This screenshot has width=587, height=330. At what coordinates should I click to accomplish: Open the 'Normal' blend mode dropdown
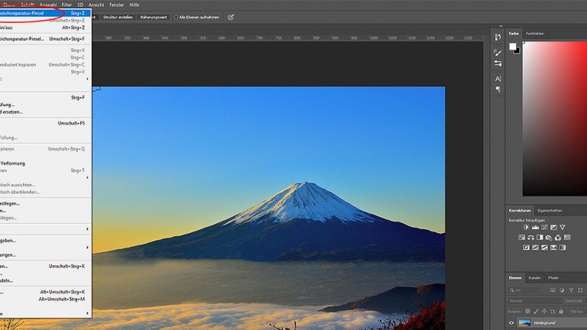535,300
